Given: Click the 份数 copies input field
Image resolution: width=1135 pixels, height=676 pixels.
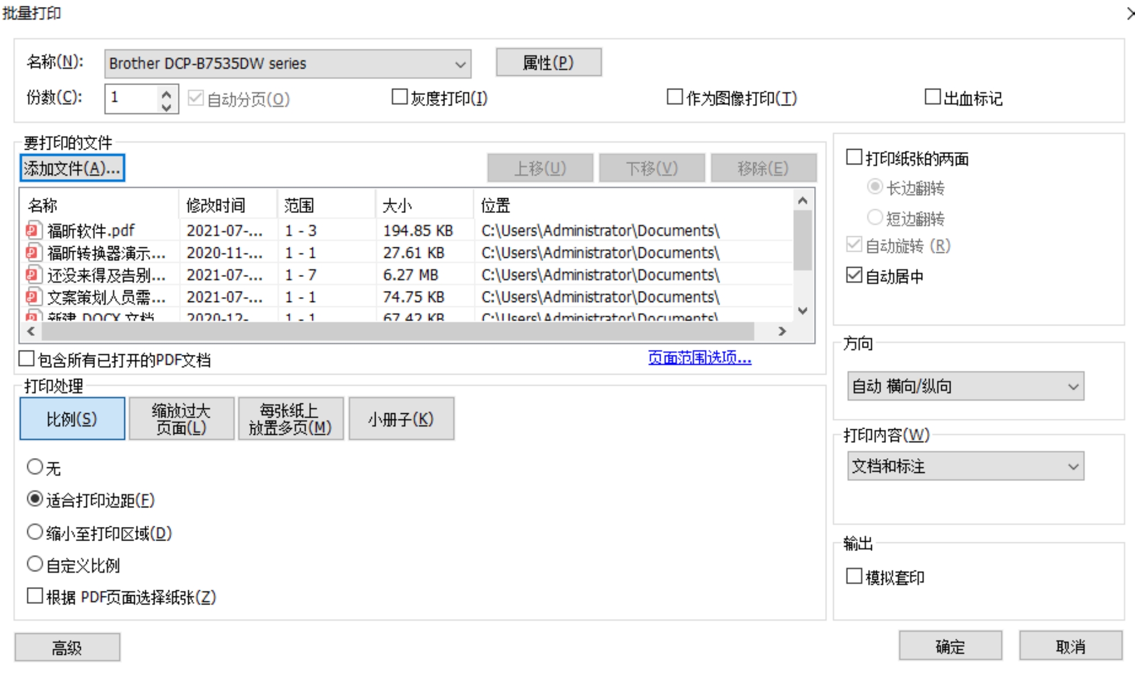Looking at the screenshot, I should tap(133, 99).
